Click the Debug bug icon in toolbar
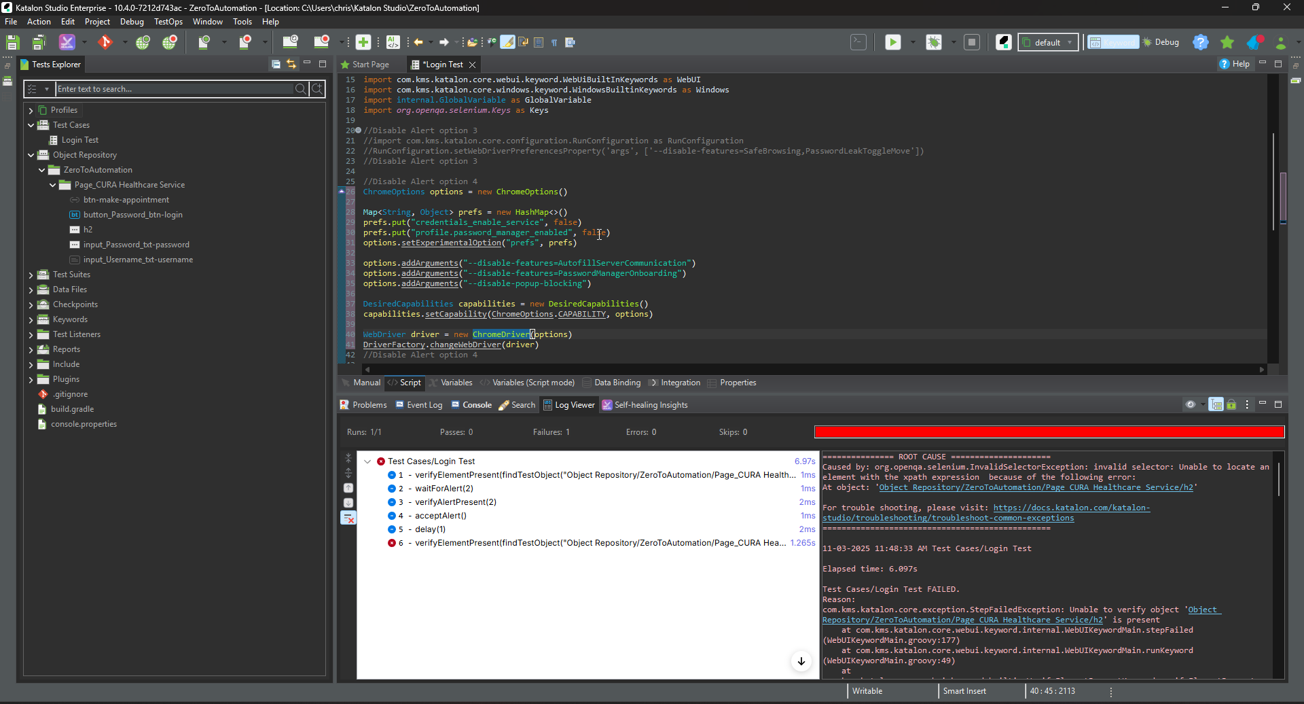This screenshot has height=704, width=1304. 934,42
